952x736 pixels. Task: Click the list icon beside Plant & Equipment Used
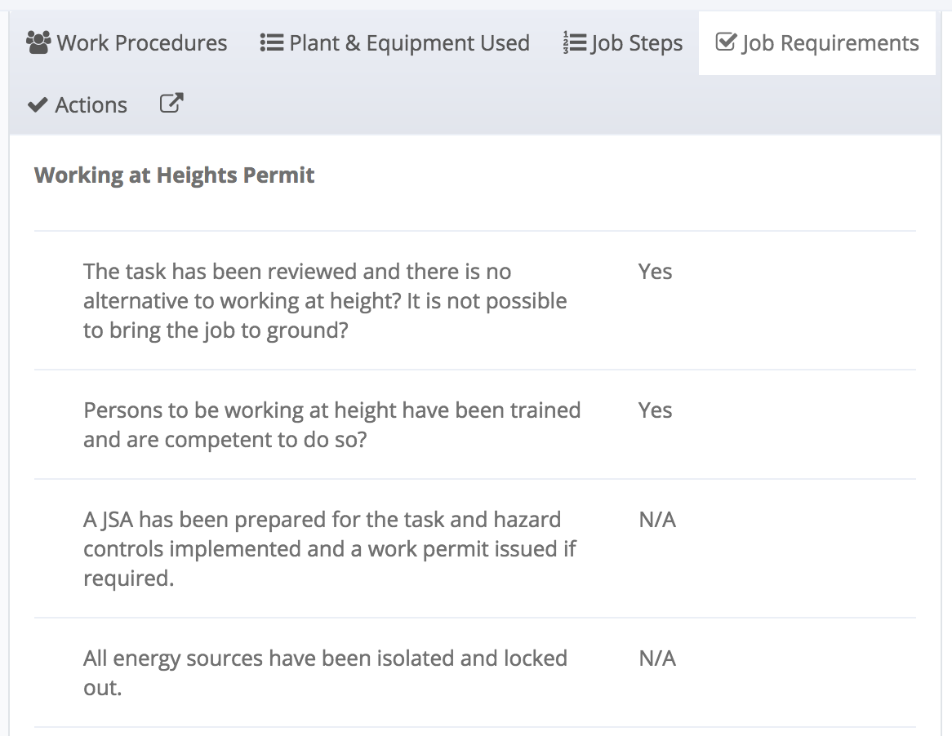point(271,42)
